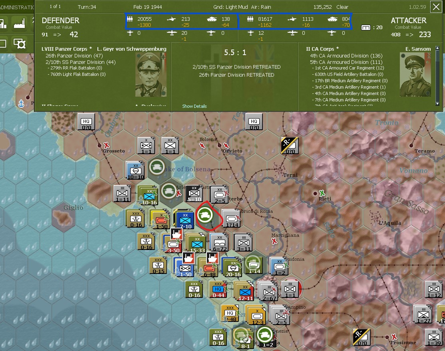445x351 pixels.
Task: View L. Geyr von Schweppenburg portrait
Action: [151, 74]
